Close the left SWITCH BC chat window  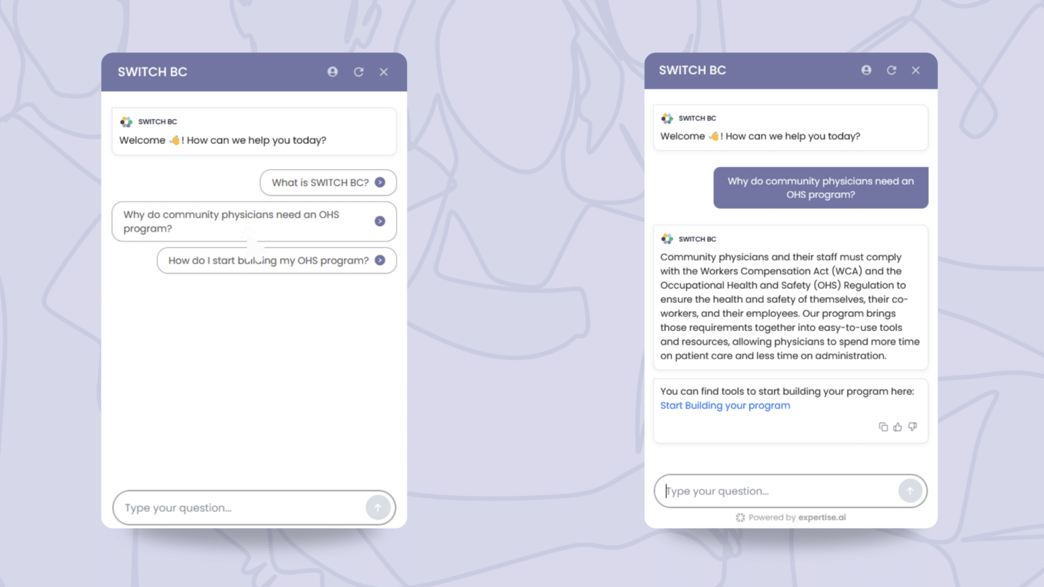(384, 71)
